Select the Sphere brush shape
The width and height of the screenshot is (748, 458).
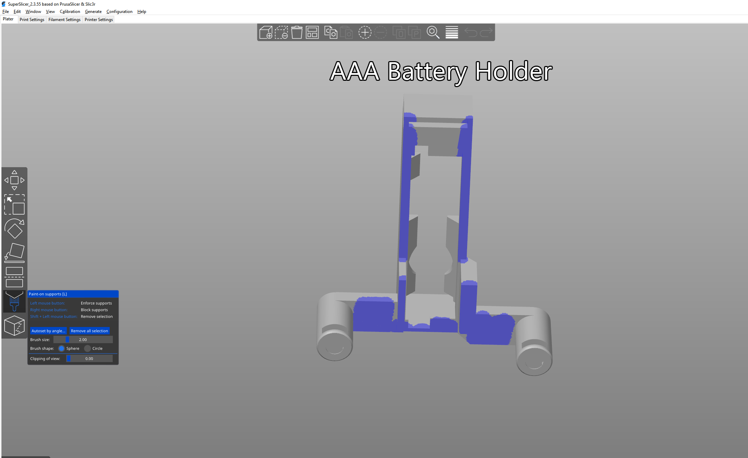coord(62,348)
